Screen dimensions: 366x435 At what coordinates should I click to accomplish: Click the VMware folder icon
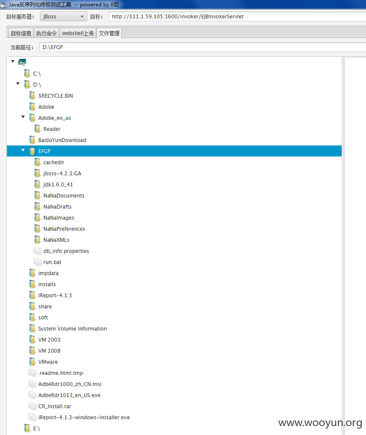pyautogui.click(x=32, y=362)
